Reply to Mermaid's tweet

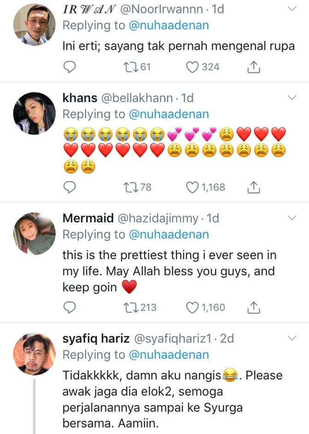69,307
